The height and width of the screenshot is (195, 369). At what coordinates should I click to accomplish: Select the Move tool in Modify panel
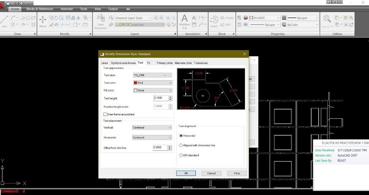pyautogui.click(x=42, y=20)
